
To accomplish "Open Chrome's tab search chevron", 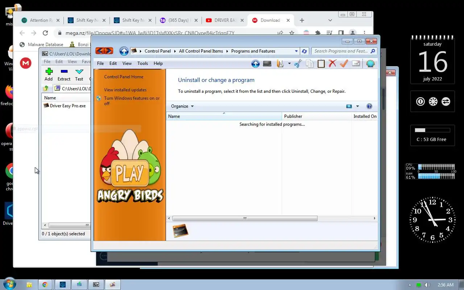I will pyautogui.click(x=330, y=20).
